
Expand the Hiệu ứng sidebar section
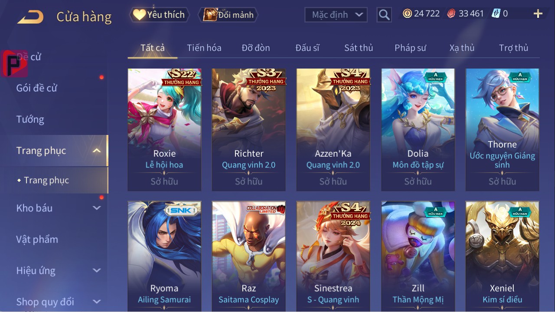click(x=97, y=271)
